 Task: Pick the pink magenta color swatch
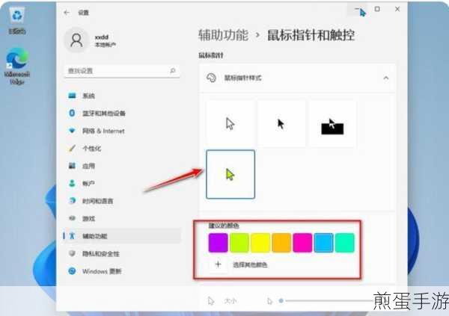(302, 243)
